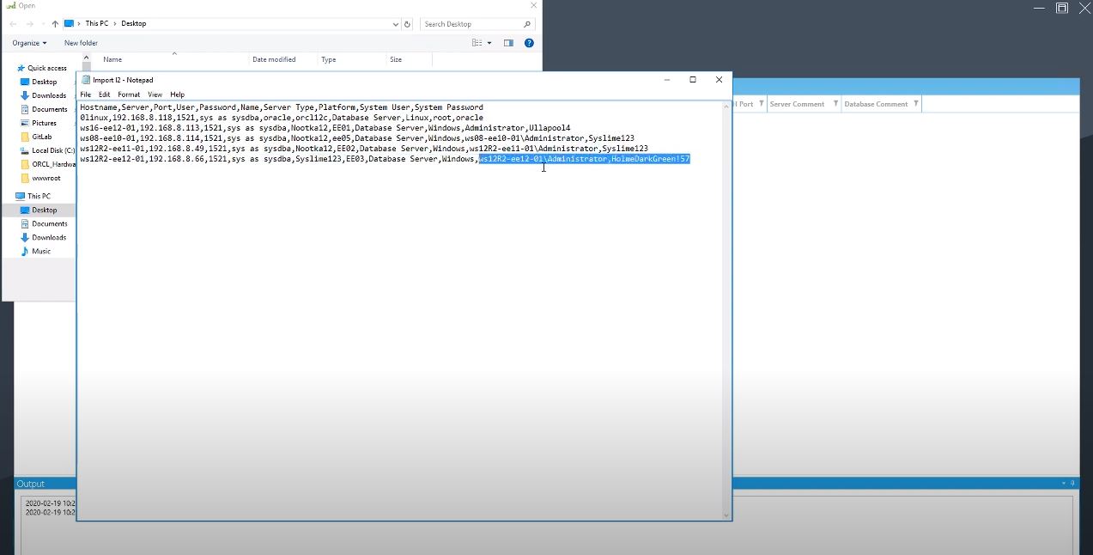Click the Search Desktop field
Screen dimensions: 1093x555
(x=477, y=24)
